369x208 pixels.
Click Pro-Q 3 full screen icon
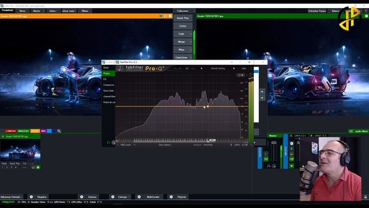[x=251, y=68]
